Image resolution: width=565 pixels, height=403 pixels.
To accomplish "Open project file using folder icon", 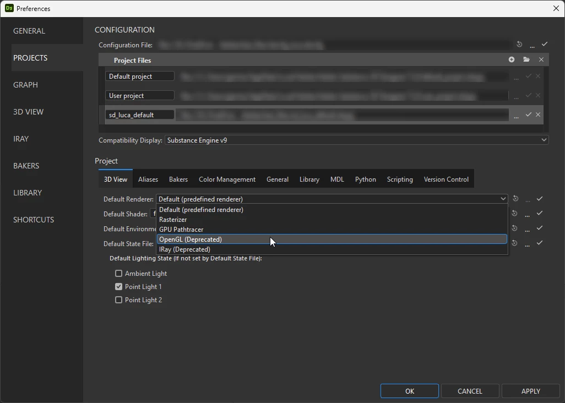I will click(x=526, y=59).
